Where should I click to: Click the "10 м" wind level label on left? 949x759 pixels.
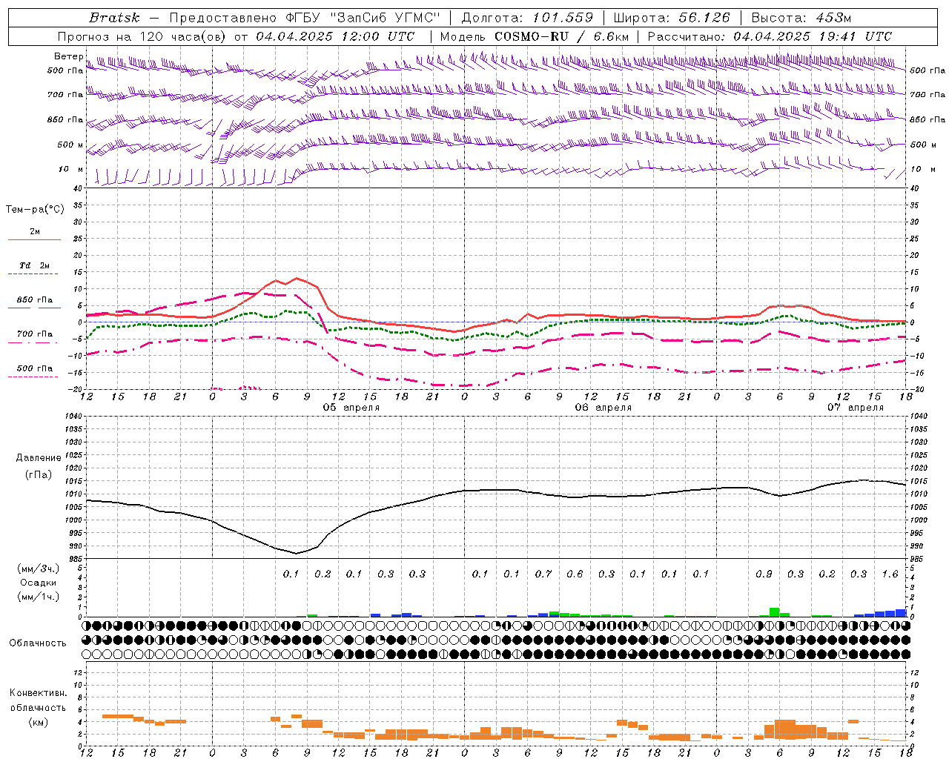(71, 169)
